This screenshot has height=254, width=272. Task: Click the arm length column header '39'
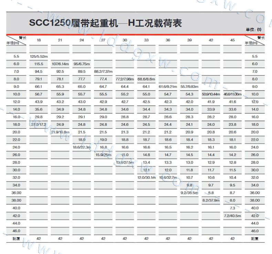pos(189,40)
